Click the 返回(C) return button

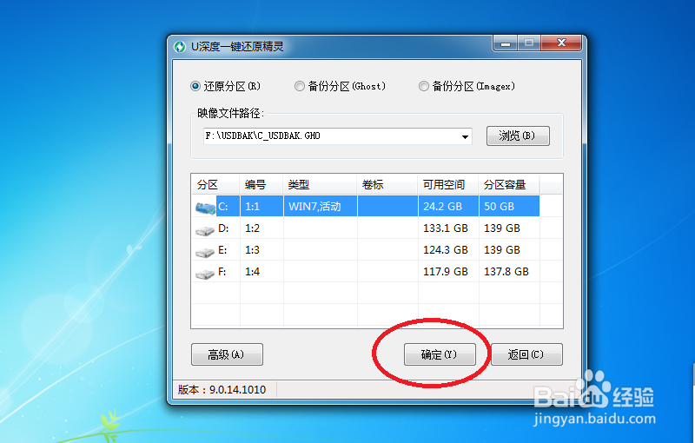click(x=526, y=354)
